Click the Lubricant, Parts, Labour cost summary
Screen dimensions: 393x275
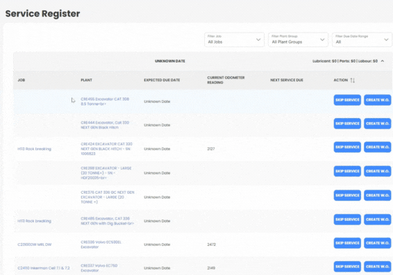point(345,61)
